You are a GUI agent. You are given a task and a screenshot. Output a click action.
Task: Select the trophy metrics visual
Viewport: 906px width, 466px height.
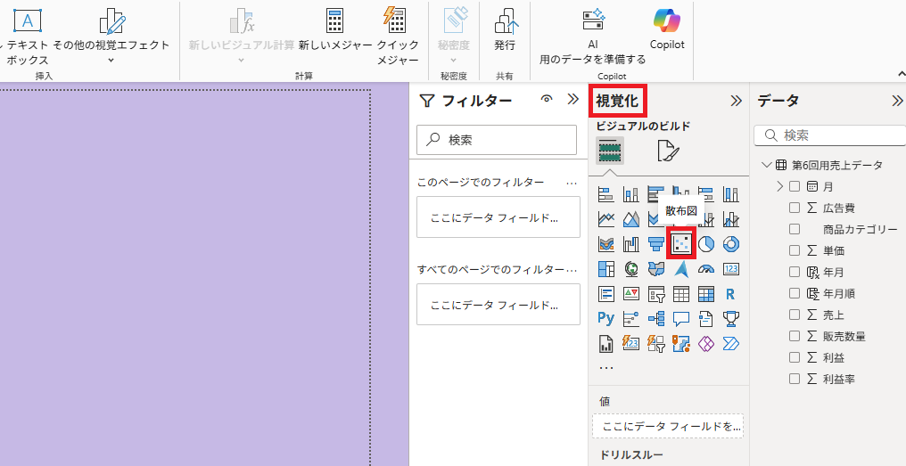[x=731, y=319]
